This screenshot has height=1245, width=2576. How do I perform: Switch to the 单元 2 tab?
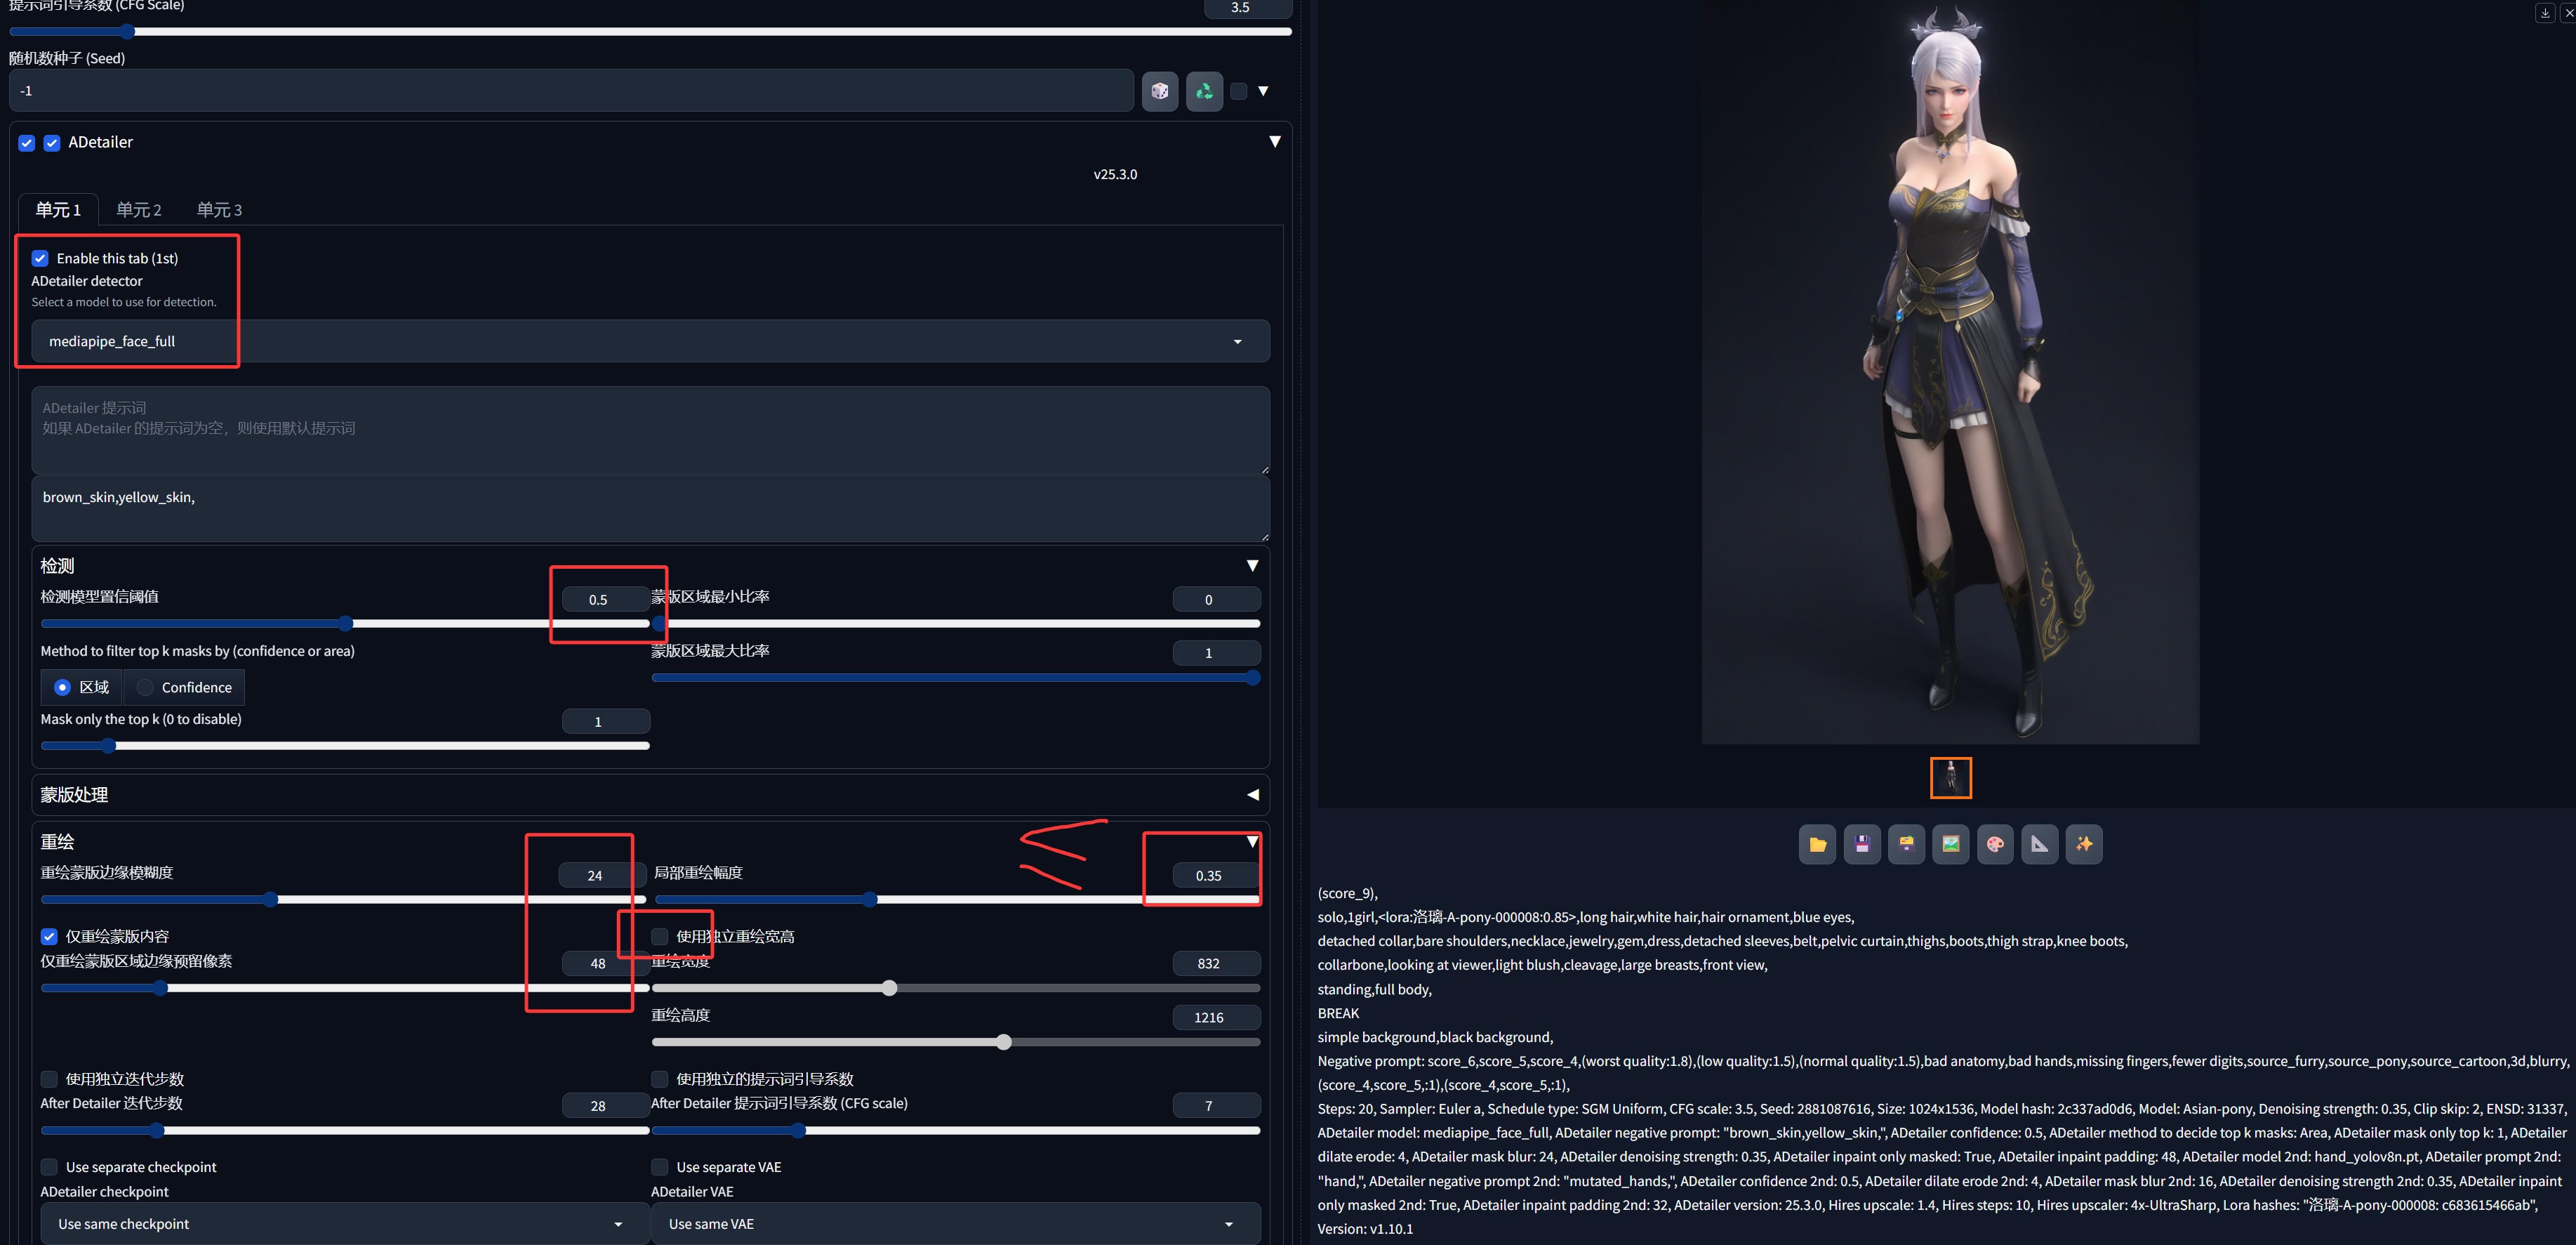pyautogui.click(x=138, y=210)
